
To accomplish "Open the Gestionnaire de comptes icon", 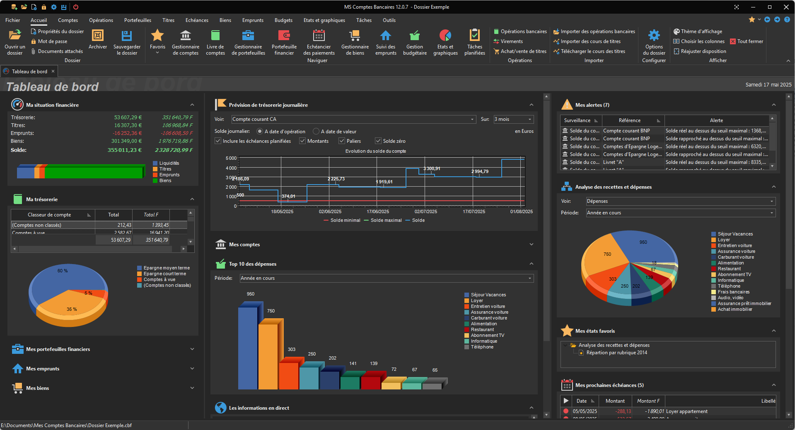I will click(x=185, y=36).
